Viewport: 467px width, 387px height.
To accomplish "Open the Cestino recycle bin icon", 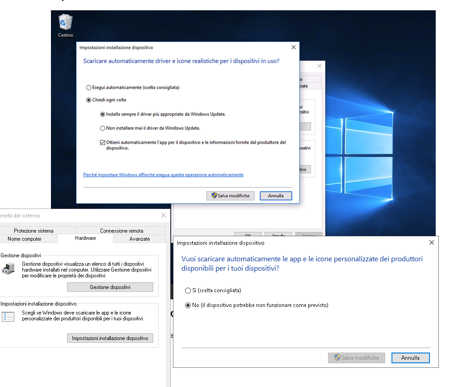I will (x=66, y=26).
